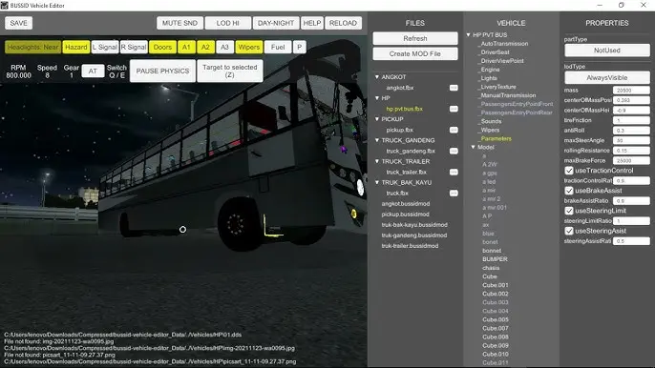
Task: Click Create MOD File
Action: tap(415, 53)
